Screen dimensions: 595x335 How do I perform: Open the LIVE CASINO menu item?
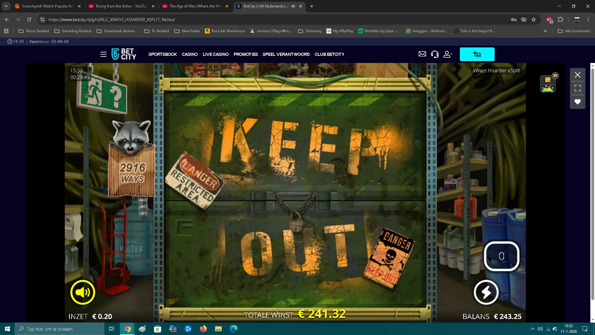216,54
